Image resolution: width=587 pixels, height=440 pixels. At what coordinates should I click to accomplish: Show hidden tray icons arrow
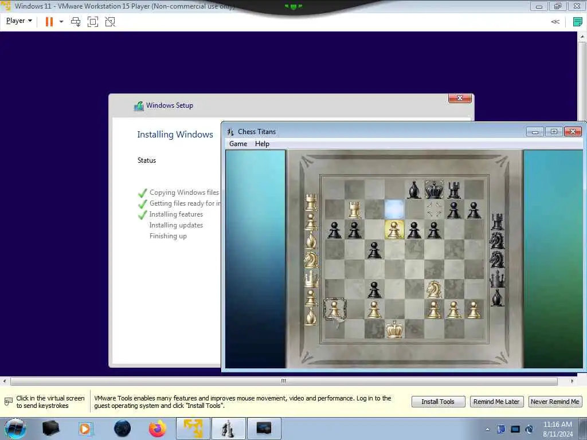(x=487, y=429)
